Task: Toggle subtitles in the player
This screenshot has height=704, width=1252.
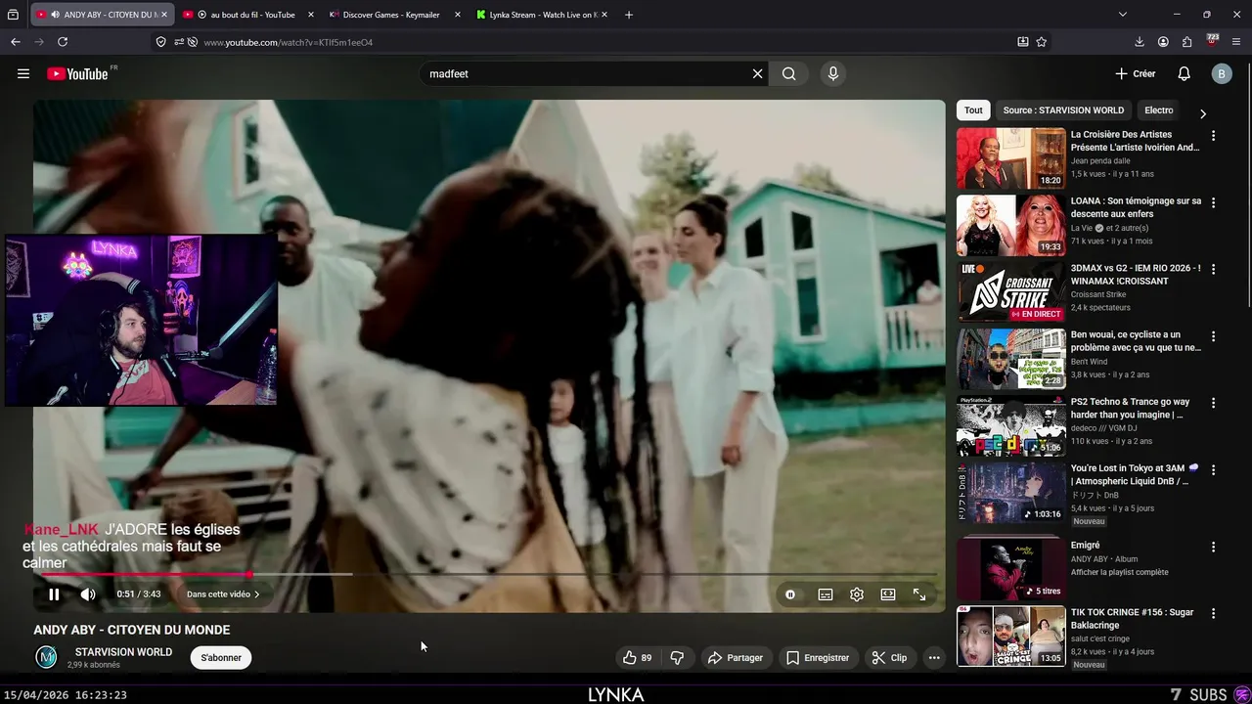Action: (x=826, y=594)
